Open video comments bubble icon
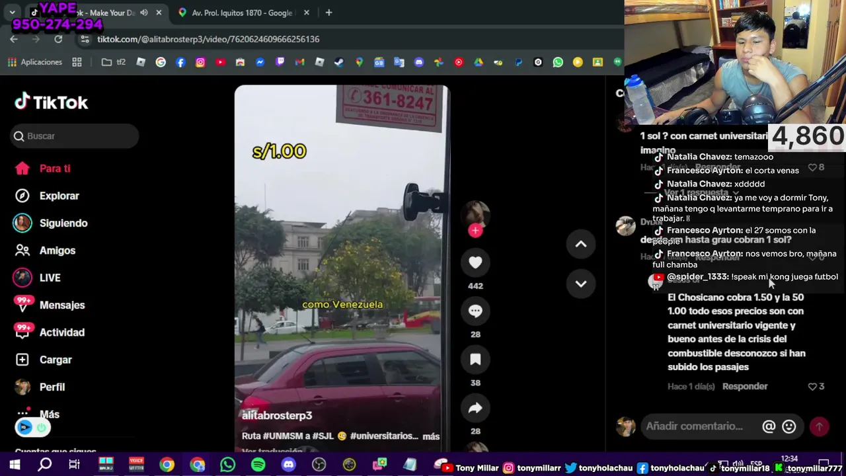The width and height of the screenshot is (846, 476). (475, 311)
